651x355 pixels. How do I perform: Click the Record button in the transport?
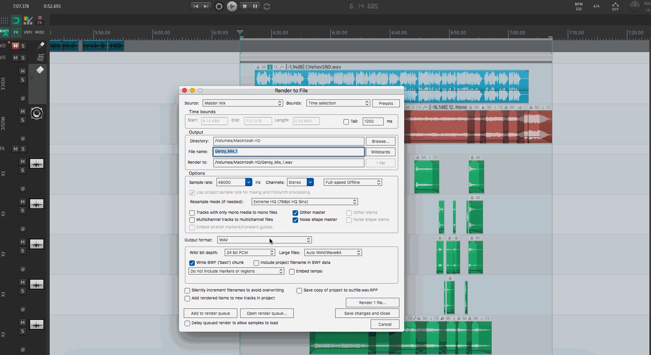[x=219, y=6]
